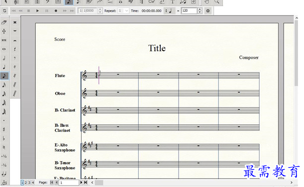The height and width of the screenshot is (187, 304).
Task: Click the half step down (-½) tool
Action: click(x=4, y=165)
